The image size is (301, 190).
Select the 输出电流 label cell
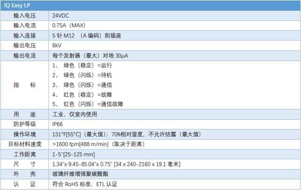[x=25, y=56]
